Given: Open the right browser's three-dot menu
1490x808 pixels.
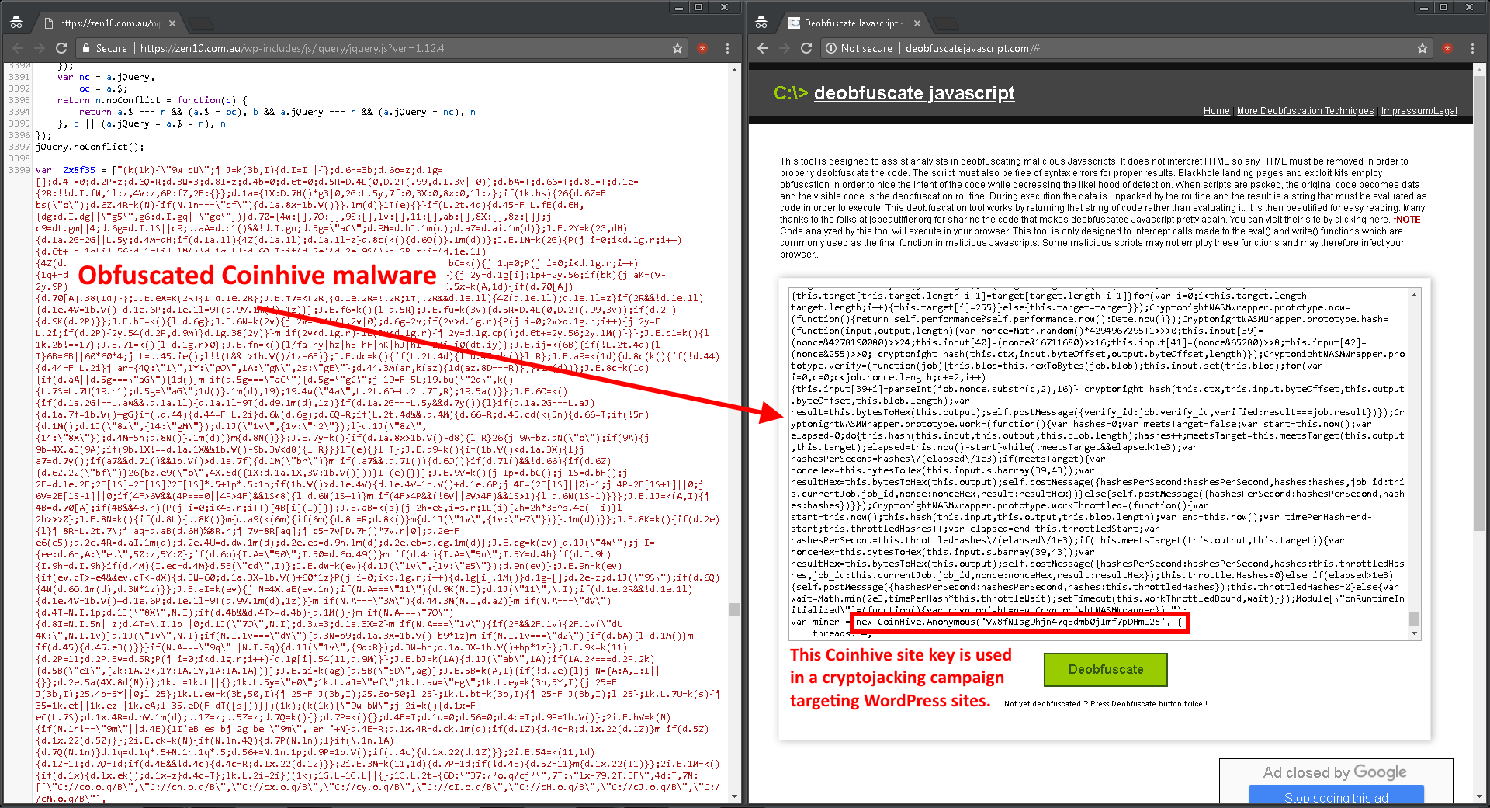Looking at the screenshot, I should pos(1472,48).
